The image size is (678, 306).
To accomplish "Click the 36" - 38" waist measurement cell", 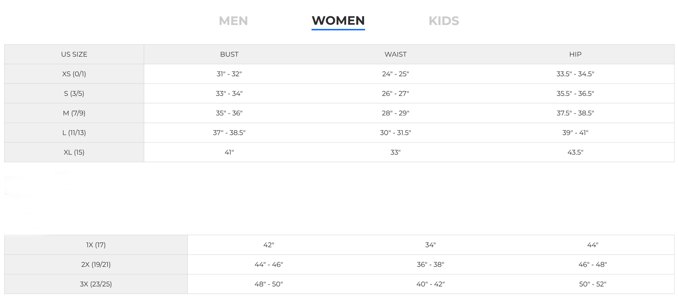I will (x=430, y=264).
